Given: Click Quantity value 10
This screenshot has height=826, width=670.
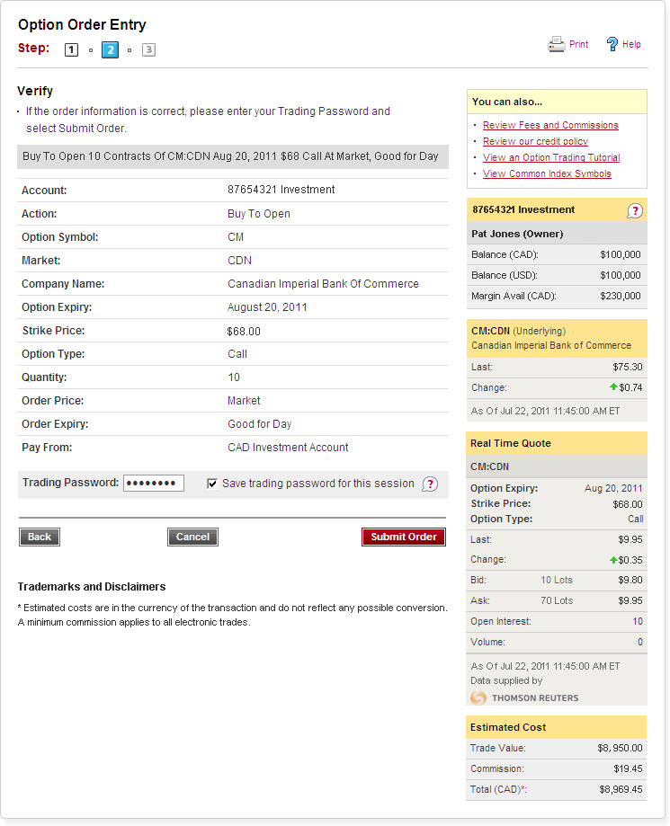Looking at the screenshot, I should [x=234, y=377].
